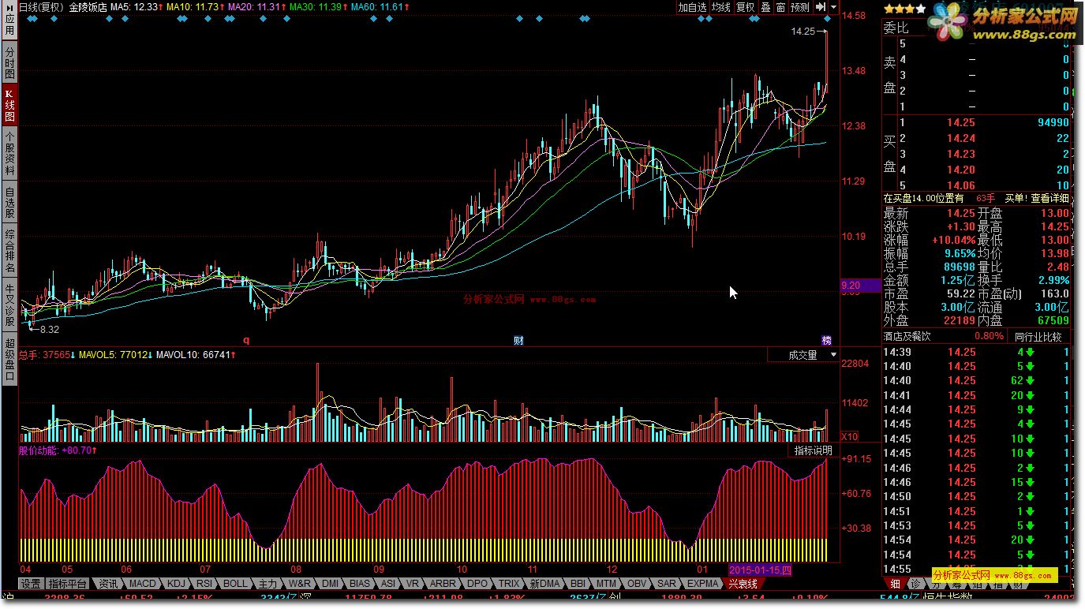Image resolution: width=1085 pixels, height=609 pixels.
Task: Select the BOLL indicator tab
Action: click(x=235, y=584)
